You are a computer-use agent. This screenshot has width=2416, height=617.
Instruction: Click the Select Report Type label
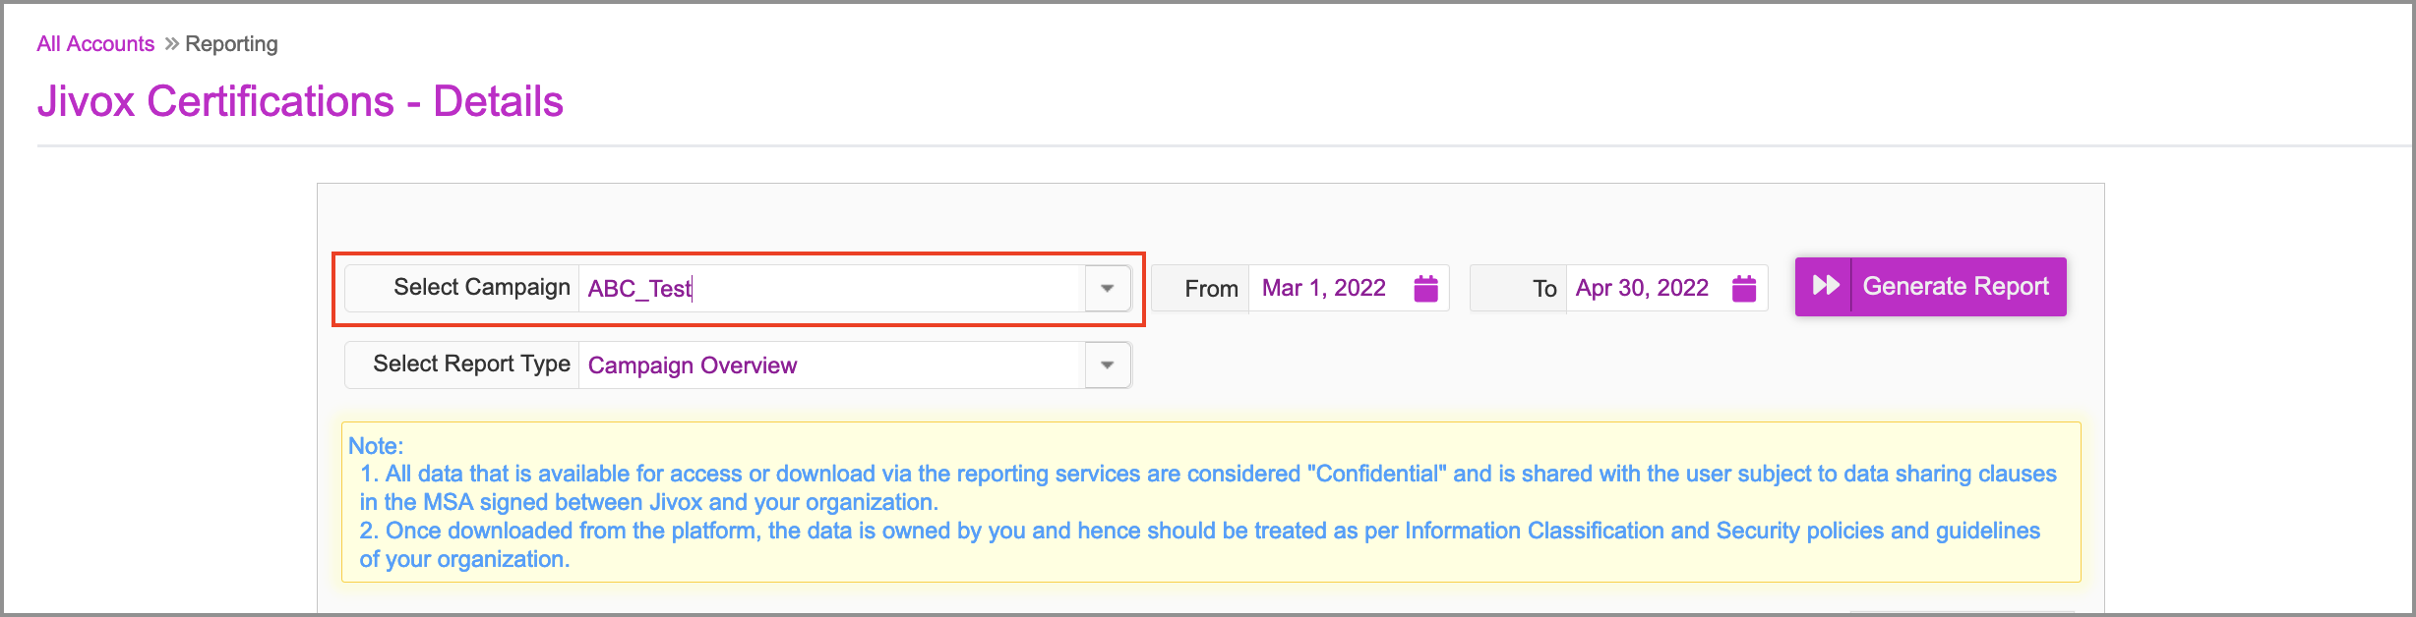471,364
